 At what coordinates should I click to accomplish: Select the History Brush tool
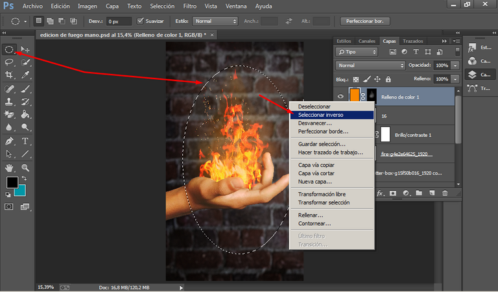(x=25, y=102)
